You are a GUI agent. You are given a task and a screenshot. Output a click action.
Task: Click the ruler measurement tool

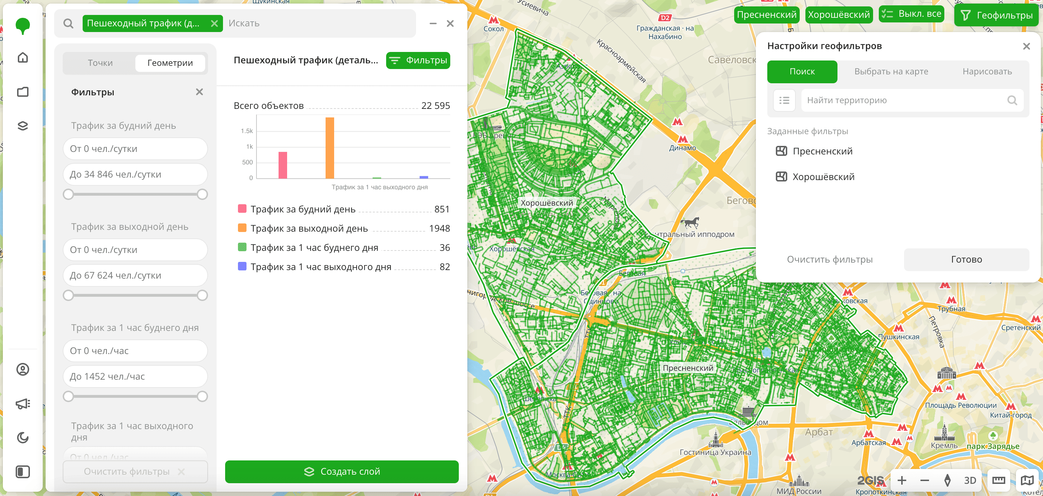[998, 480]
